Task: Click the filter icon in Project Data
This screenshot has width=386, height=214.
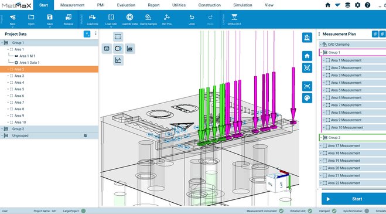Action: [87, 34]
